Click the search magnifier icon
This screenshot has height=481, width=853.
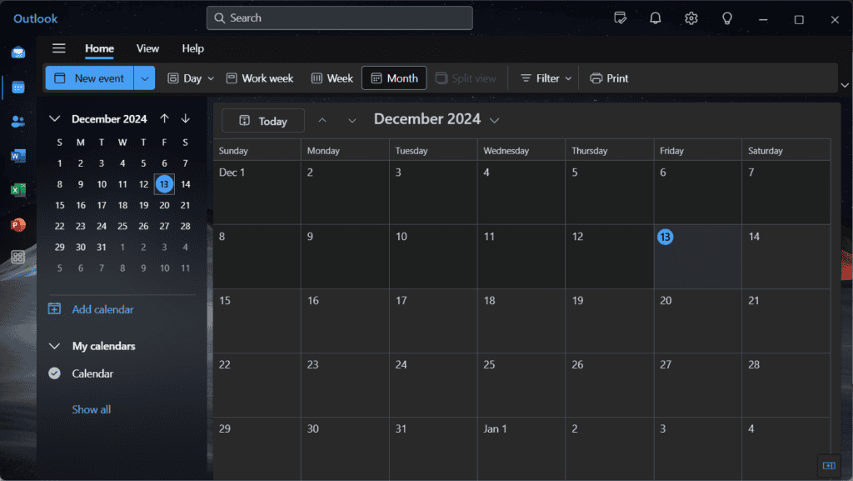(220, 18)
